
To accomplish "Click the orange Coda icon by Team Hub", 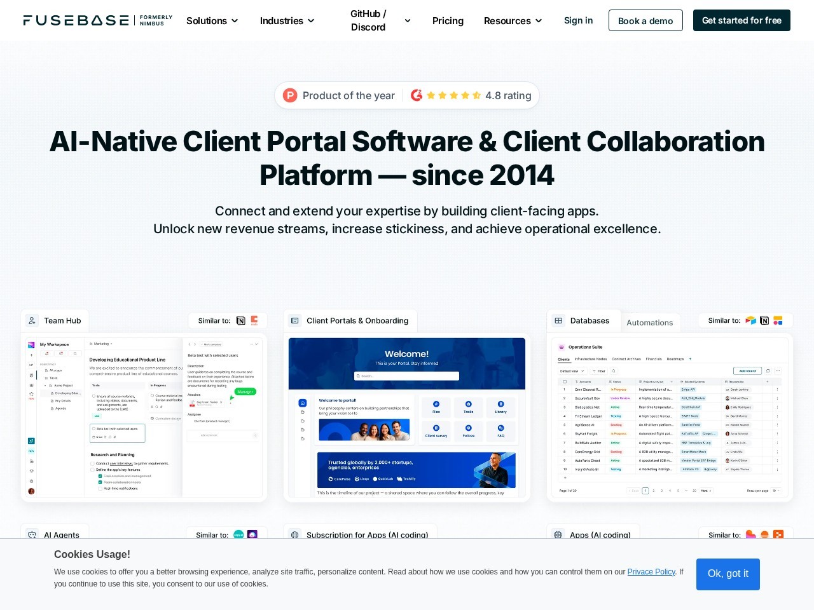I will (x=254, y=321).
